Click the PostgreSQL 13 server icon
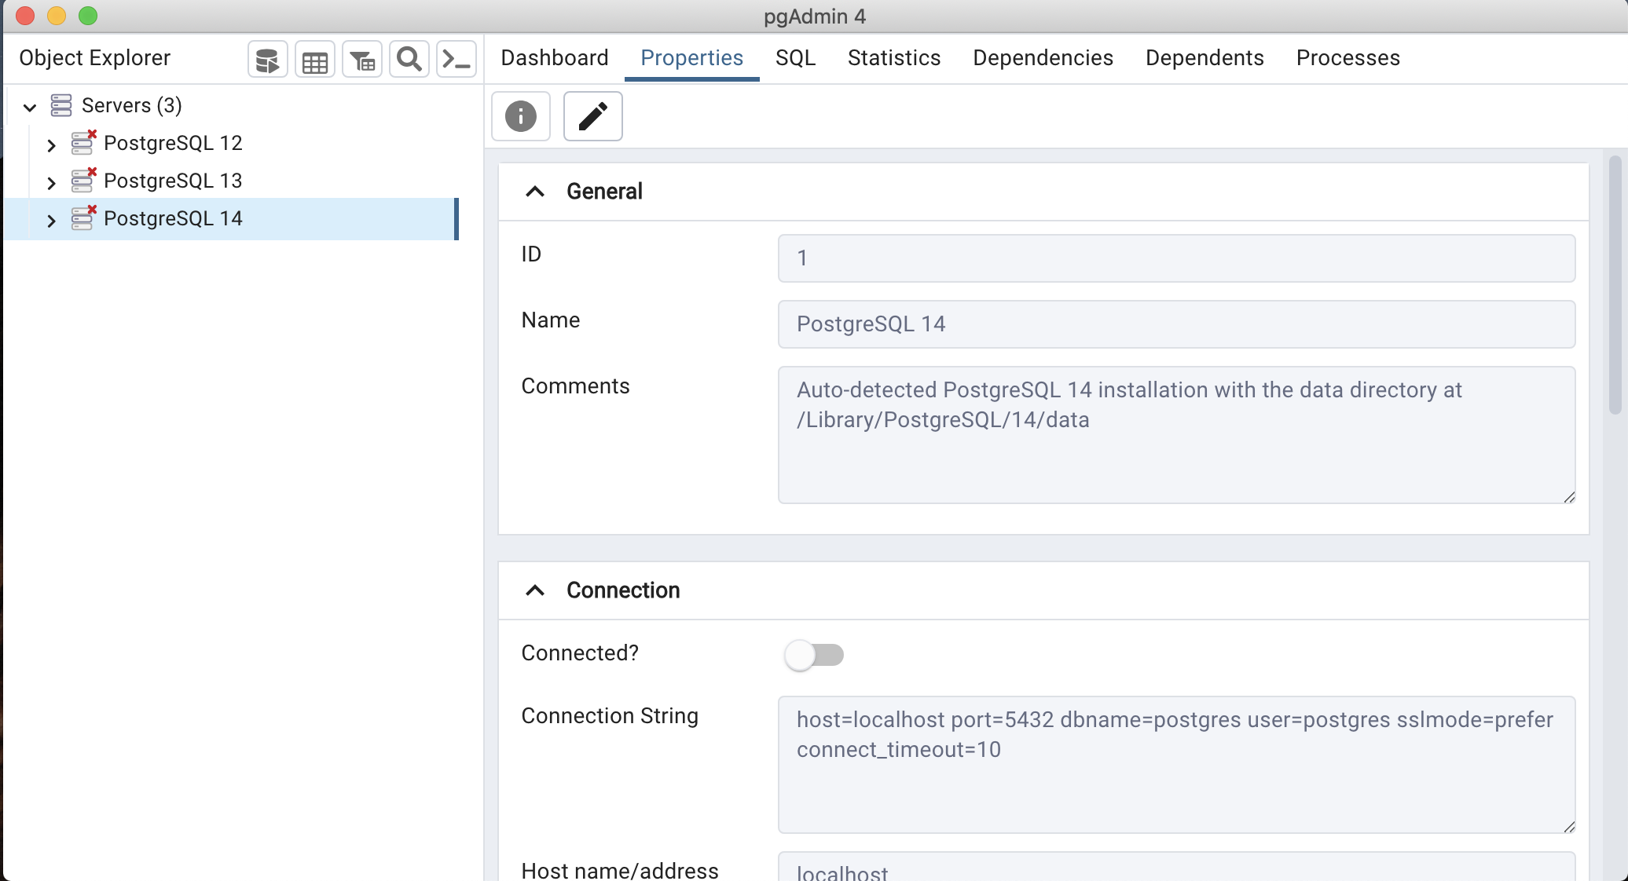The height and width of the screenshot is (881, 1628). point(83,180)
